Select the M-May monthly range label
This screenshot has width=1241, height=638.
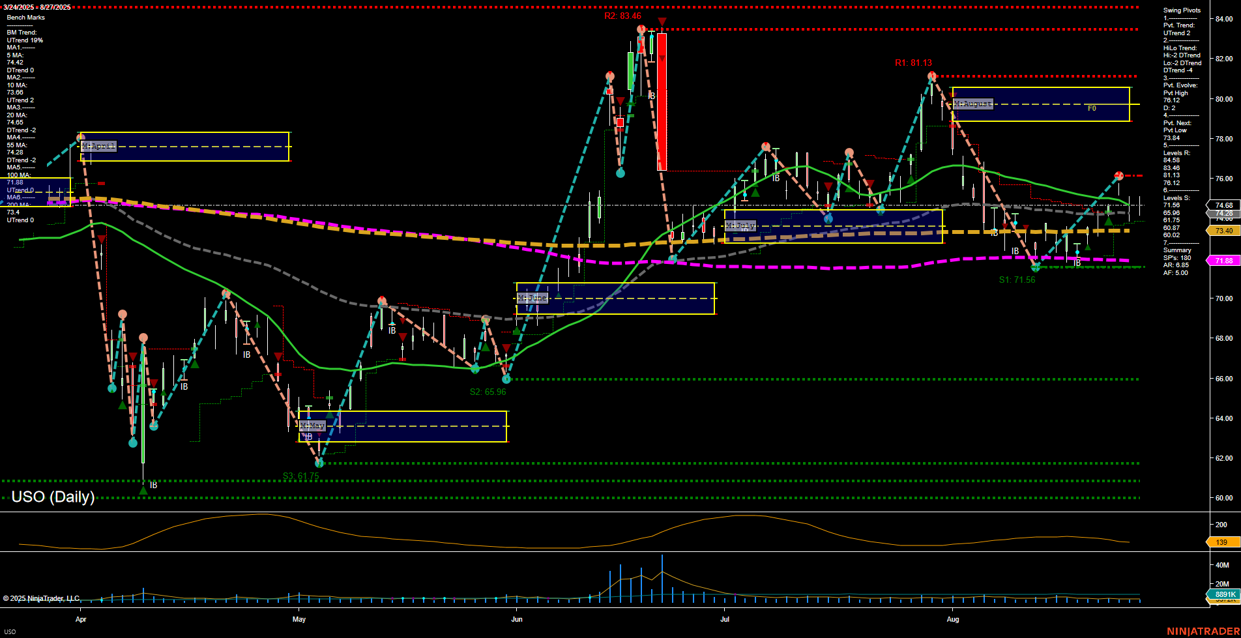click(312, 425)
